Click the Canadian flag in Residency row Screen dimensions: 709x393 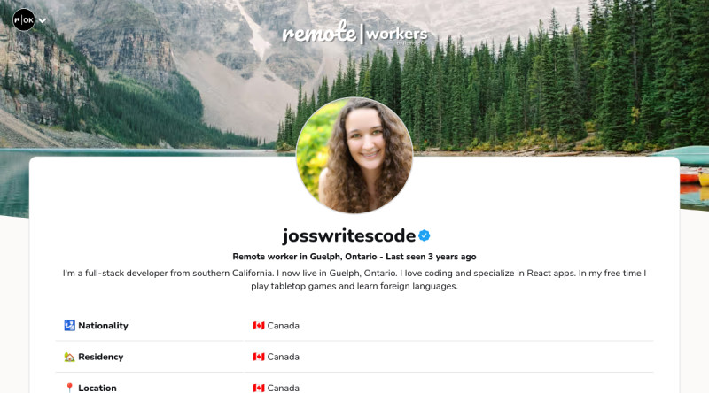[x=259, y=357]
